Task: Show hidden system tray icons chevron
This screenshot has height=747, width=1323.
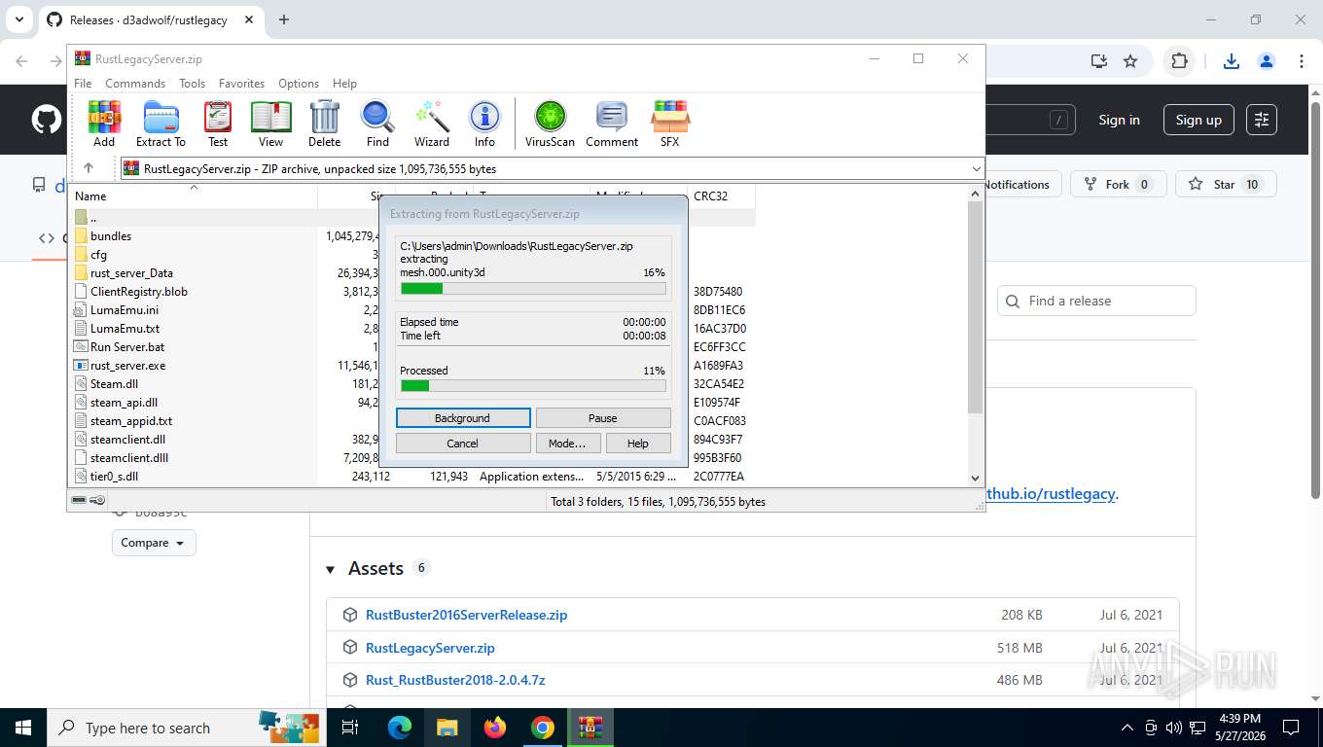Action: pyautogui.click(x=1127, y=728)
